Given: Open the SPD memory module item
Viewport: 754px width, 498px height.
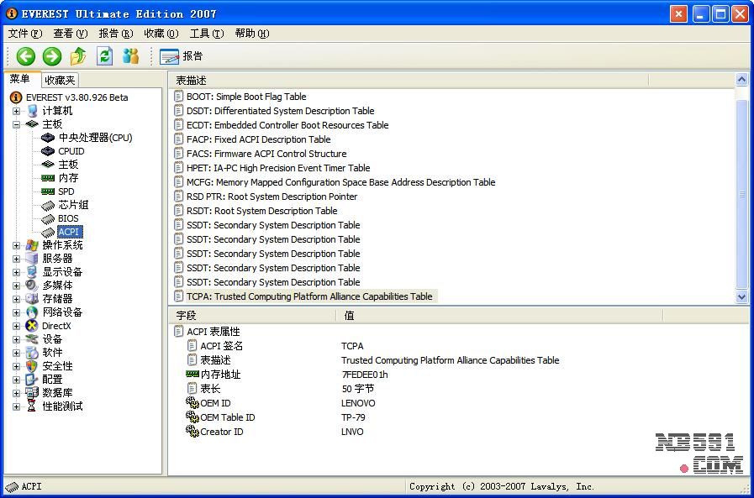Looking at the screenshot, I should [x=66, y=191].
